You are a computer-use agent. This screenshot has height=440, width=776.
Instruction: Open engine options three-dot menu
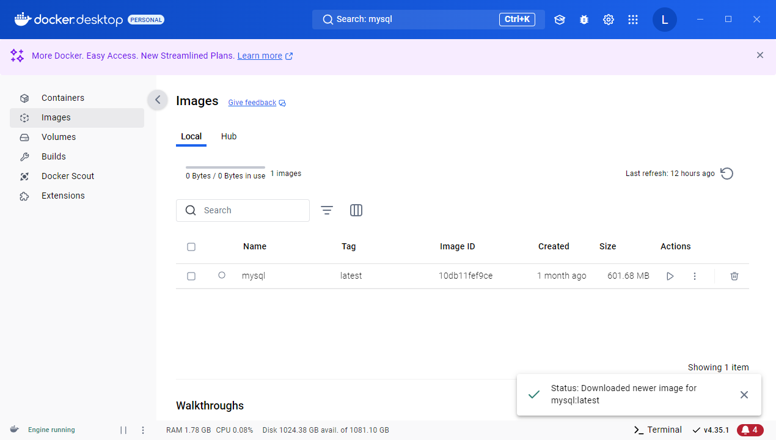coord(143,430)
